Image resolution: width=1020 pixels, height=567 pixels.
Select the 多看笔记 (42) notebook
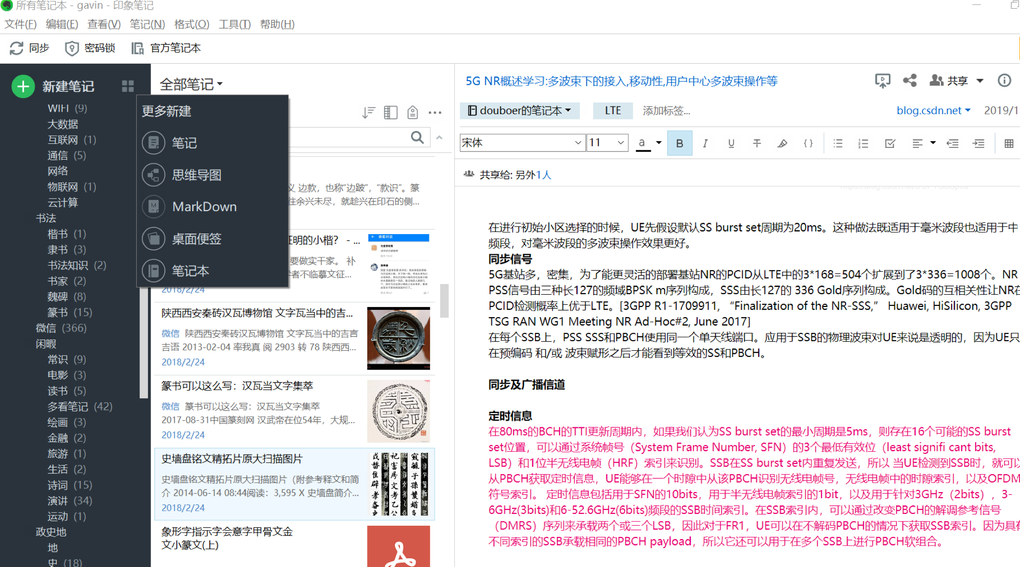(80, 406)
